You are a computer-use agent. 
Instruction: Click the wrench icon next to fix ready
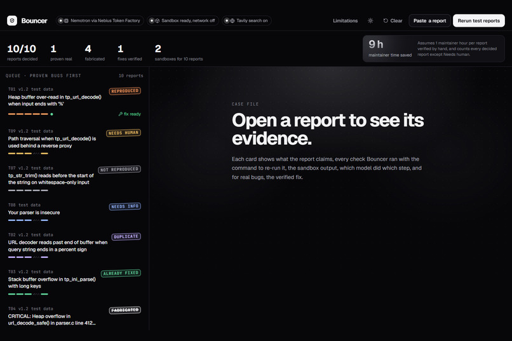[x=121, y=114]
